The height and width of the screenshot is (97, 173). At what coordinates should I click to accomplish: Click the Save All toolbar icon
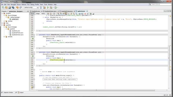(x=13, y=8)
